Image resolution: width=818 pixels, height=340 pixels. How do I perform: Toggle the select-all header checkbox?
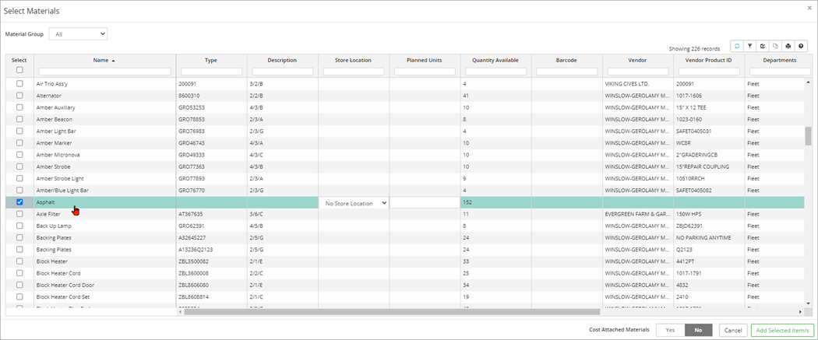click(x=19, y=70)
